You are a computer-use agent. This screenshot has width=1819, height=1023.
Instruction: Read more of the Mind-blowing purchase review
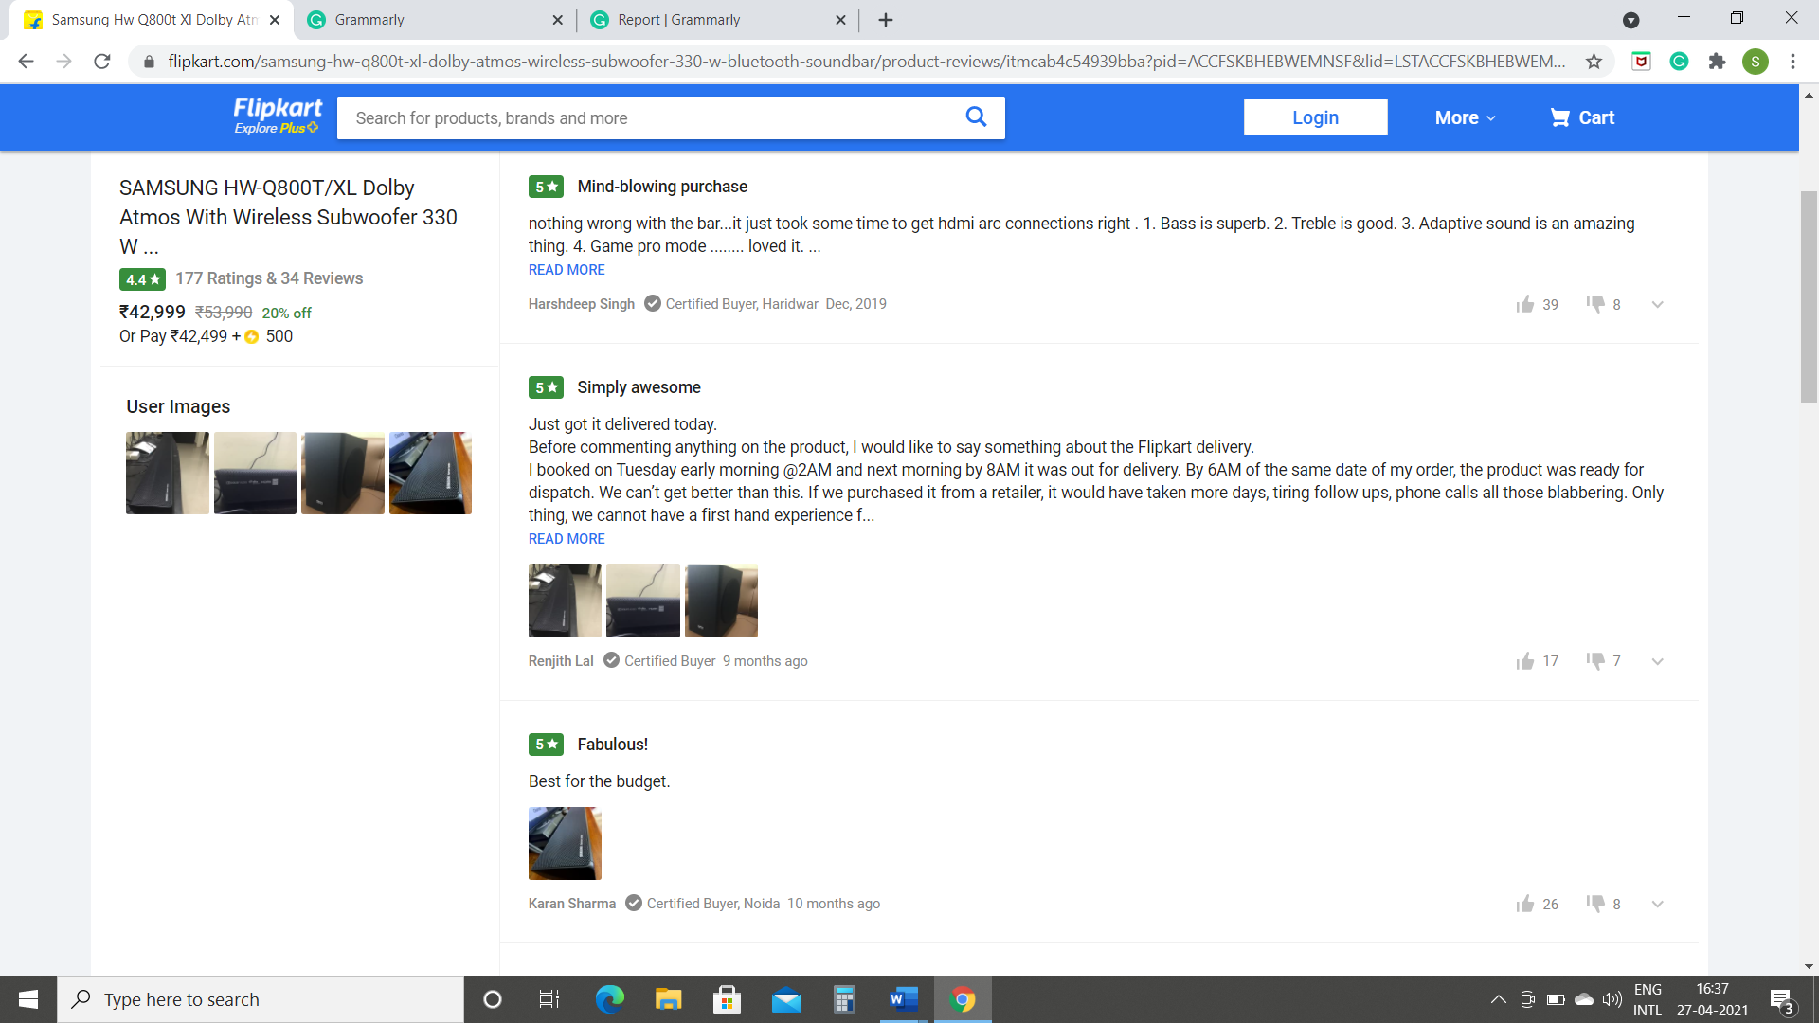[567, 270]
